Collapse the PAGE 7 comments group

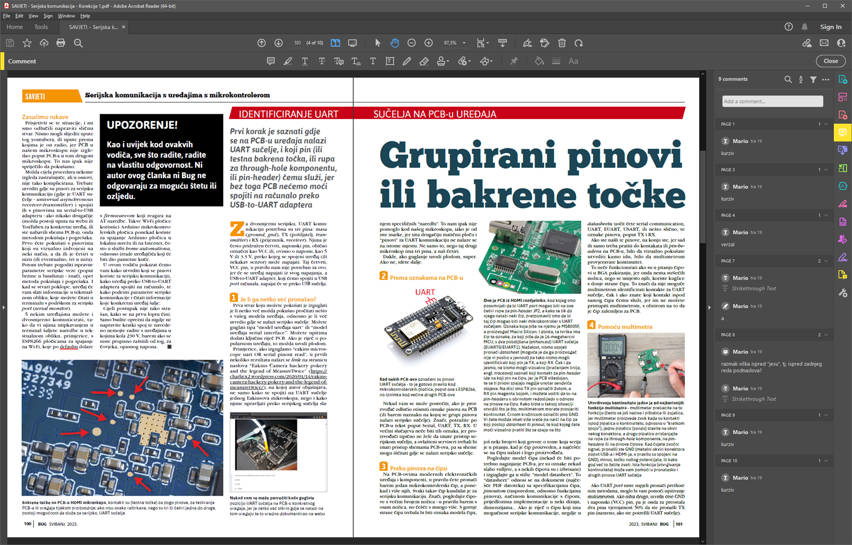[x=826, y=261]
